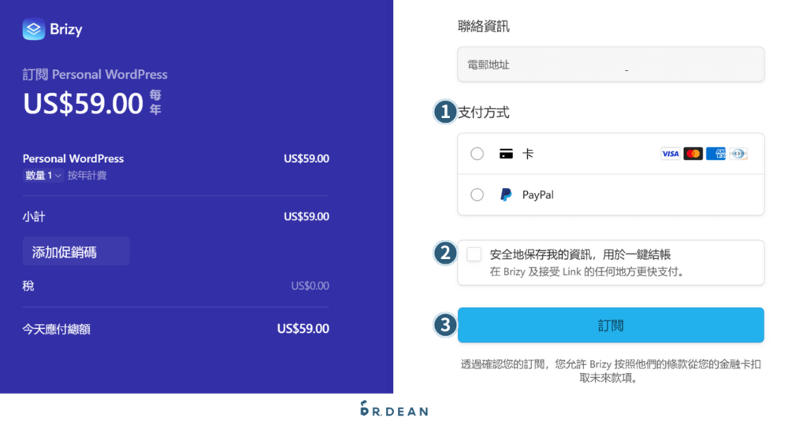Click into the 電郵地址 email field
The height and width of the screenshot is (425, 788).
coord(611,65)
